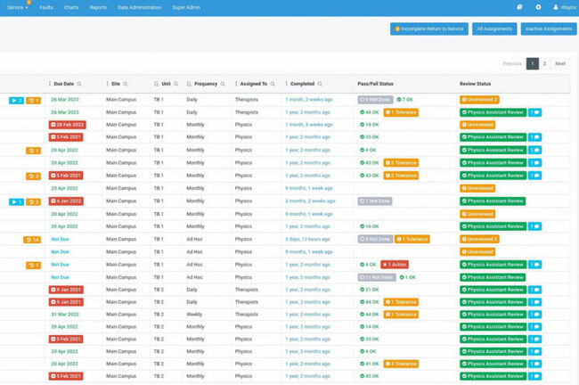Click the blue in-progress badge in first row
The image size is (579, 385).
pyautogui.click(x=16, y=100)
